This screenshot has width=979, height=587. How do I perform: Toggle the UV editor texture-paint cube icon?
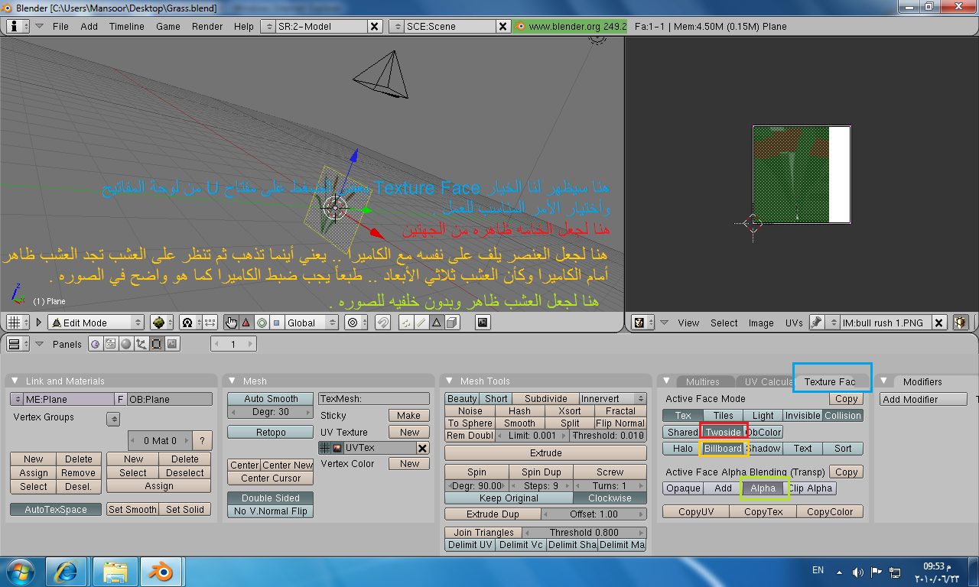960,323
